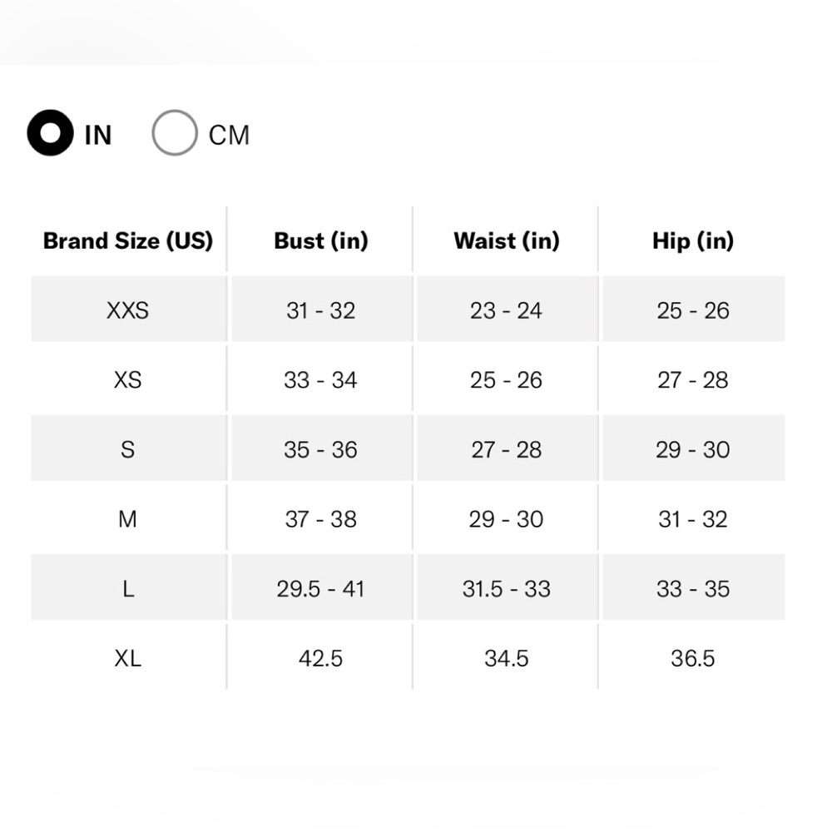Select the IN radio button
Image resolution: width=832 pixels, height=832 pixels.
tap(51, 133)
